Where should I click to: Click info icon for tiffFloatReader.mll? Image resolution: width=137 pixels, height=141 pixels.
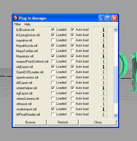103,115
